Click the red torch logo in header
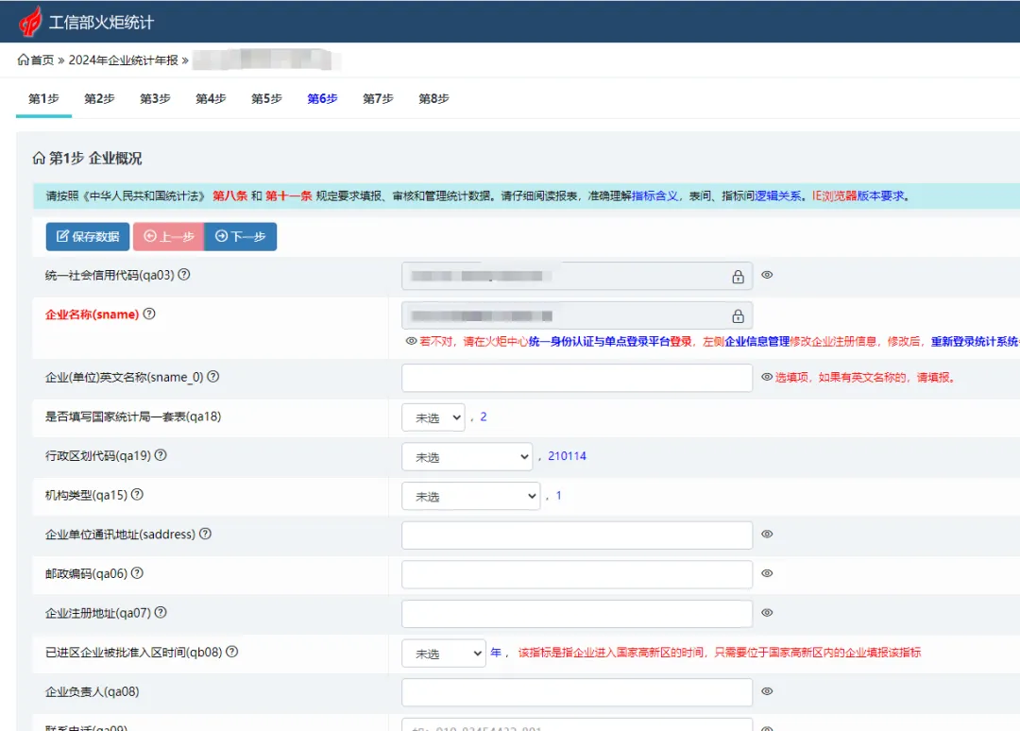 (30, 22)
